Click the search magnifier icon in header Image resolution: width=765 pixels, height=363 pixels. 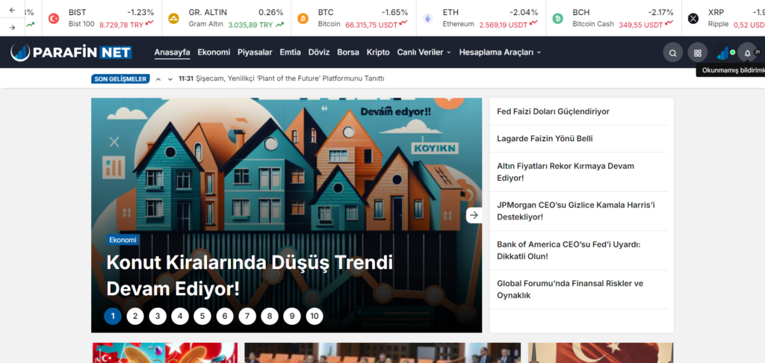(x=672, y=53)
